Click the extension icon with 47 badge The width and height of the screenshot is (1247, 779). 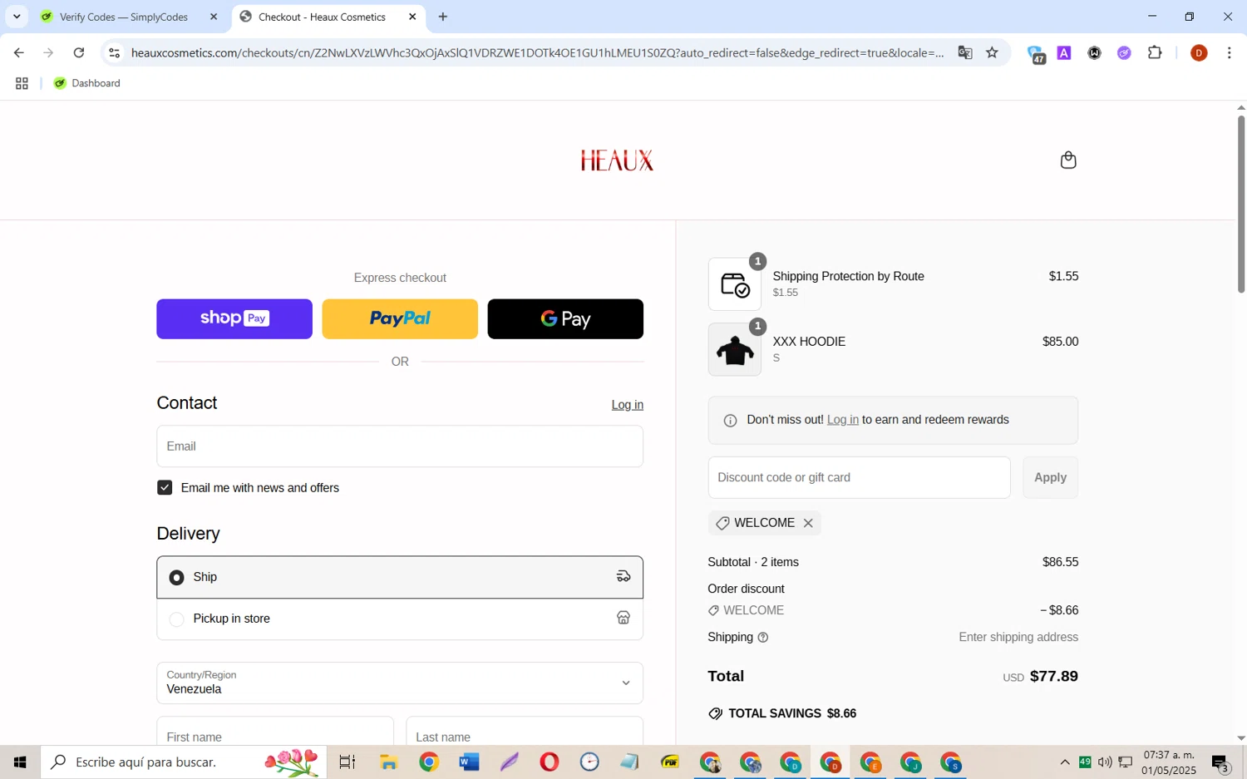[x=1036, y=54]
